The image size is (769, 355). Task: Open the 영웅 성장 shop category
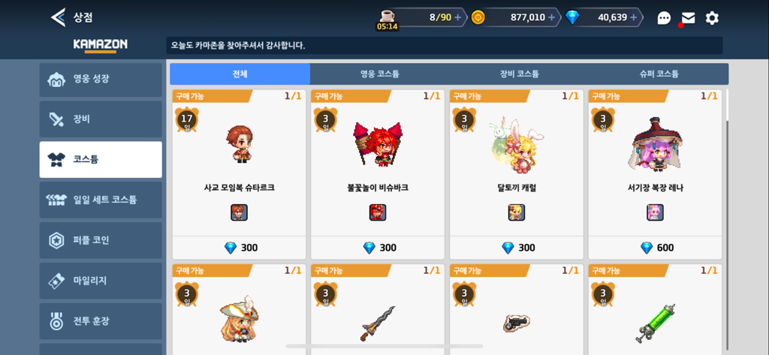101,80
